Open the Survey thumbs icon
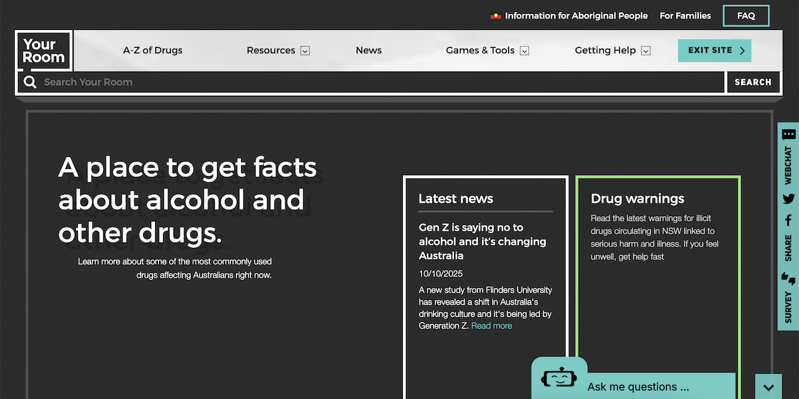799x399 pixels. pyautogui.click(x=788, y=278)
